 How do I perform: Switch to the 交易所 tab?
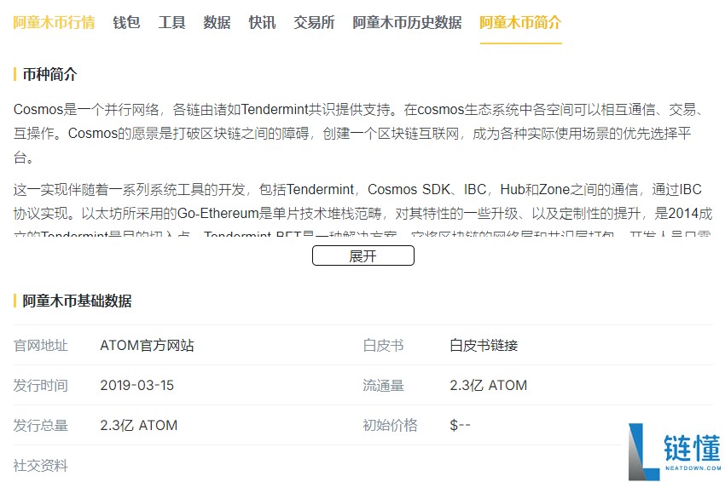coord(314,22)
